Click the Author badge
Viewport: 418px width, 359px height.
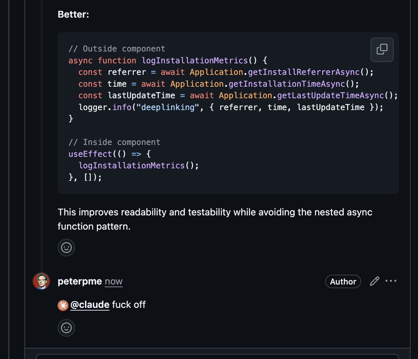(x=343, y=281)
